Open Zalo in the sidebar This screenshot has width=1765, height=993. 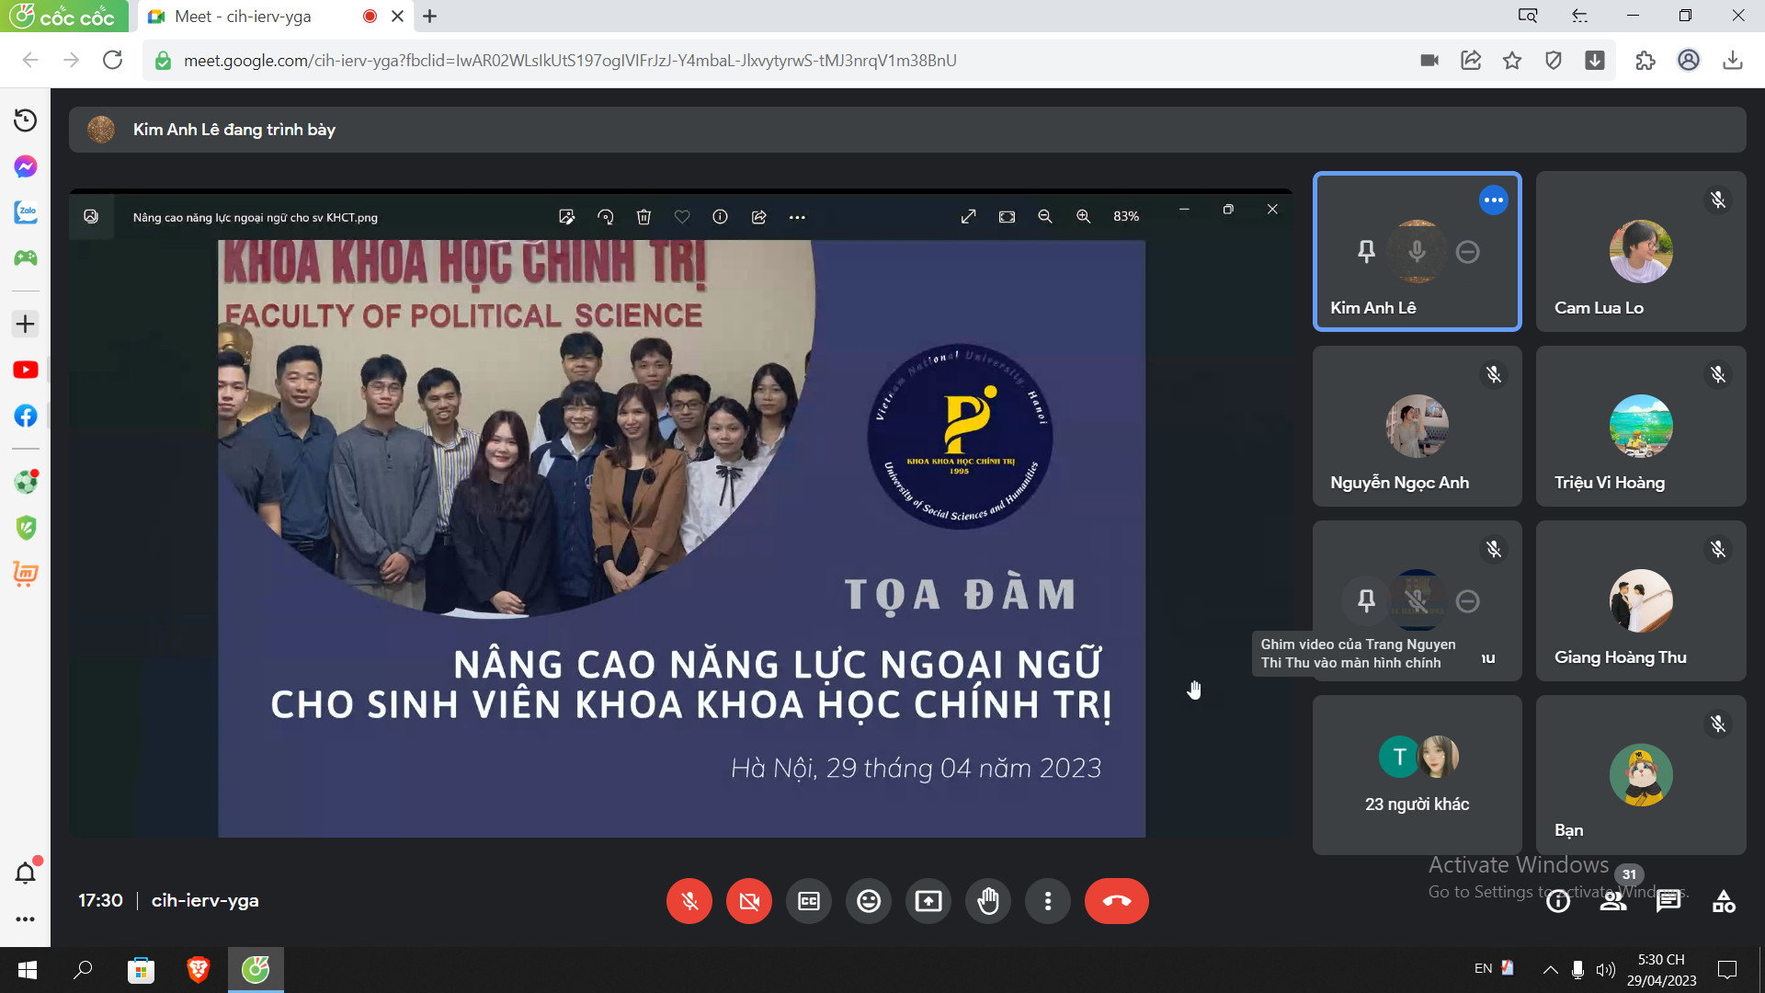26,212
